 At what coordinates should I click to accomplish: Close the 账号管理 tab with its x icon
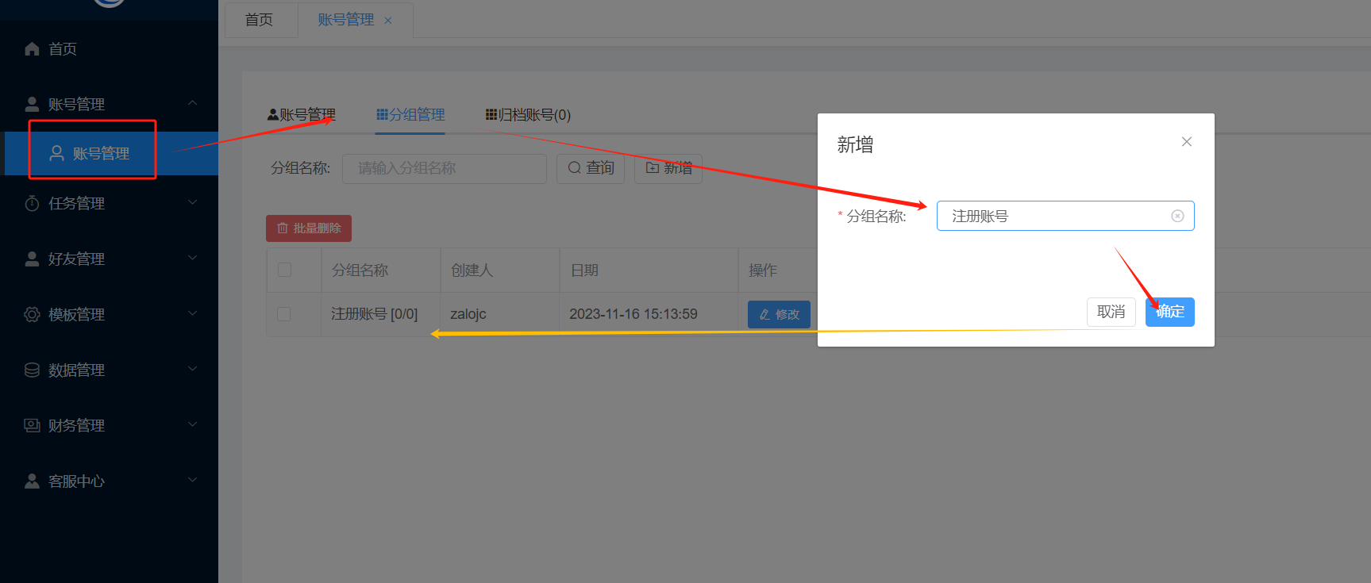(388, 21)
